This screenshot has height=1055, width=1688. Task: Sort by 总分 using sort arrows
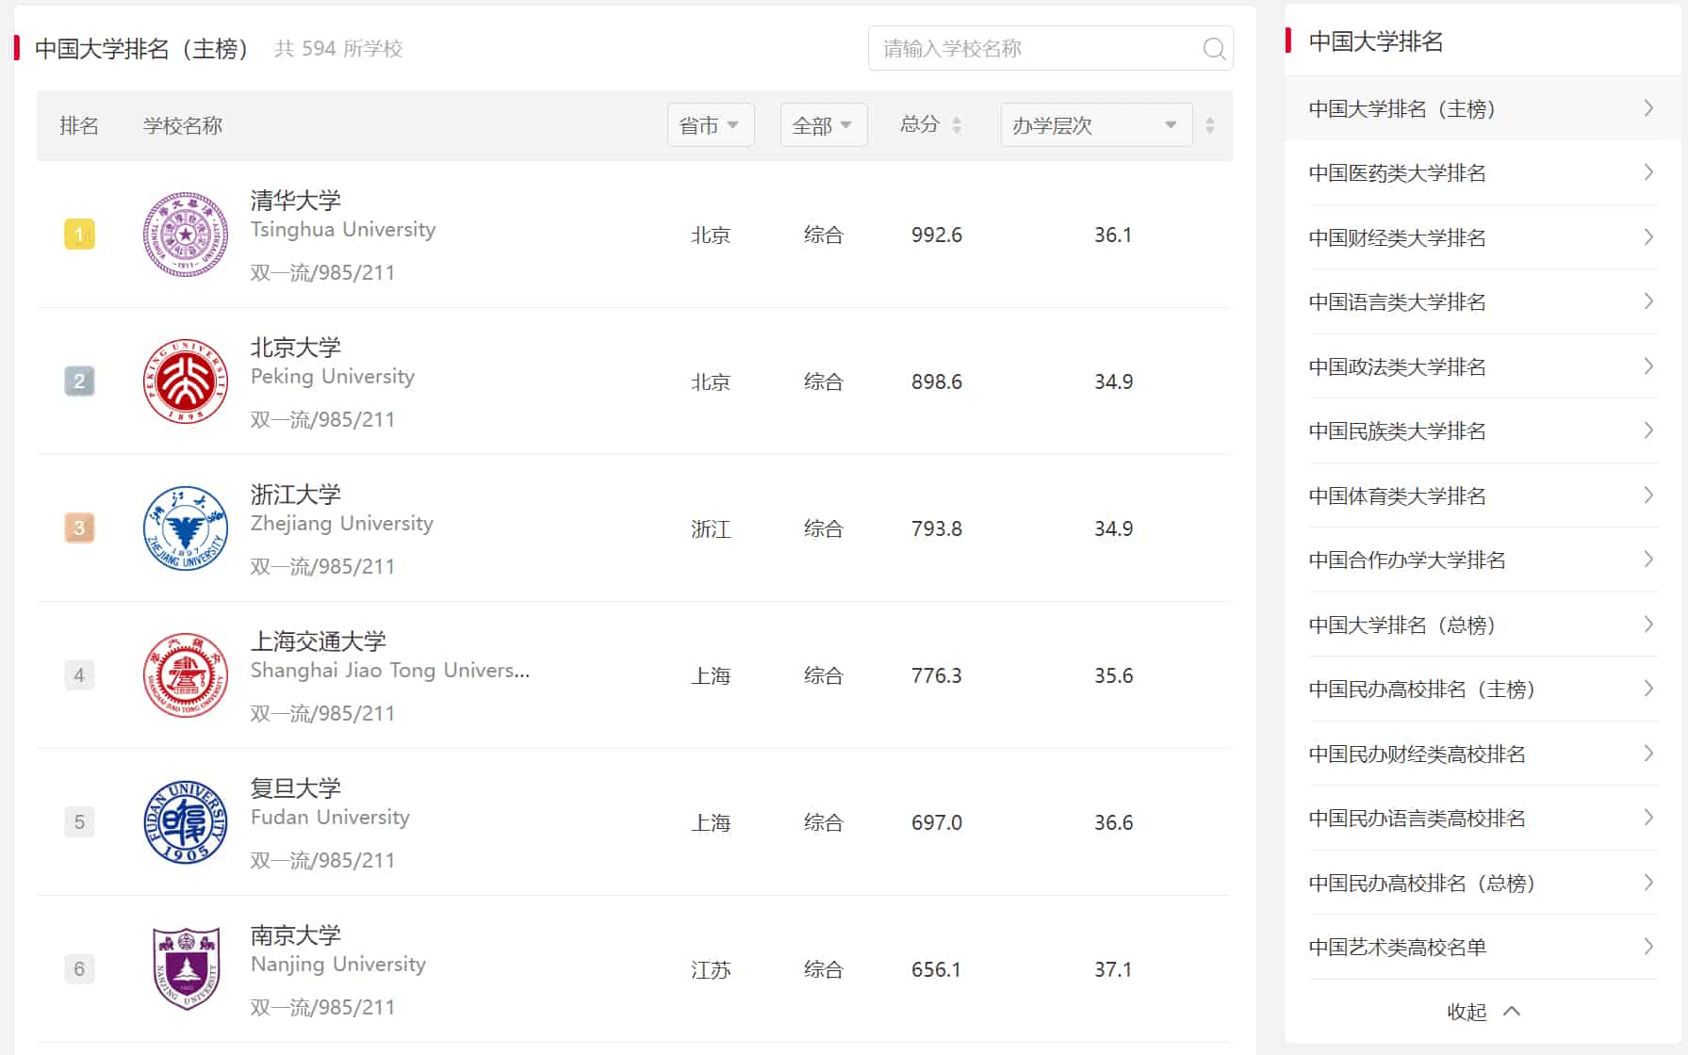[957, 125]
